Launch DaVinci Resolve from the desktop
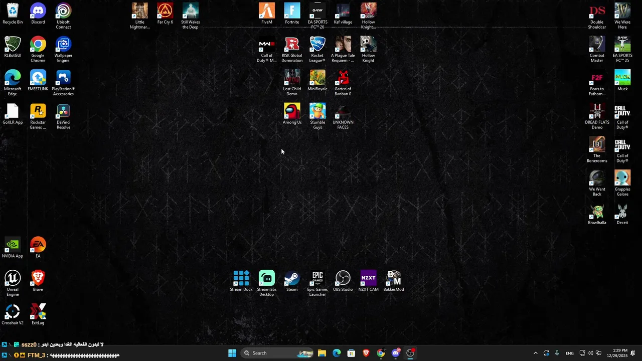 [63, 117]
